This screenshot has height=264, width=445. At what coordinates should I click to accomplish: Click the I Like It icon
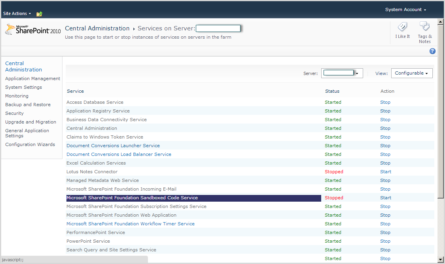click(402, 27)
